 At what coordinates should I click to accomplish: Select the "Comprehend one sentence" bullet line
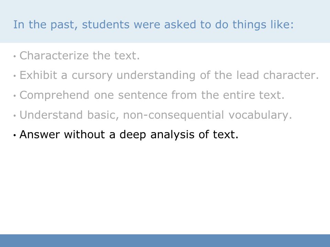tap(152, 95)
